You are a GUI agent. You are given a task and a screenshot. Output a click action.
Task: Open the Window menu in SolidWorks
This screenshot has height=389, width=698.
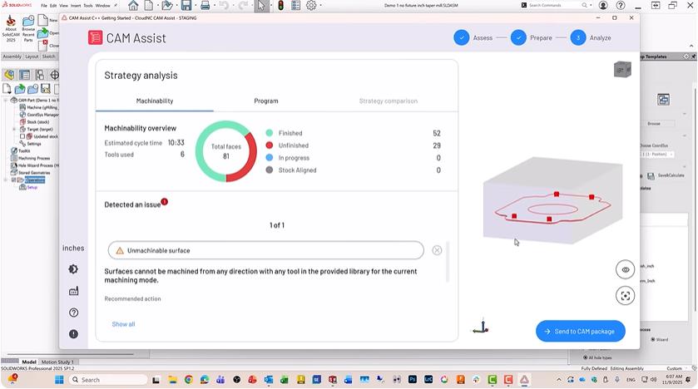pos(103,6)
